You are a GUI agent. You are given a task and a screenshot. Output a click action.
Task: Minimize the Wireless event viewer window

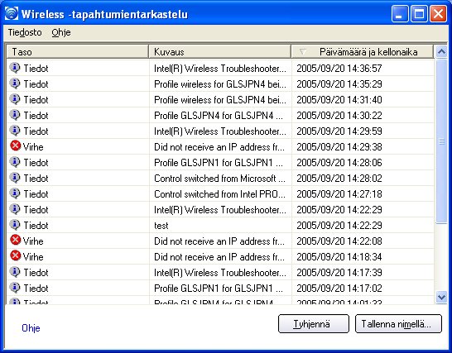(400, 13)
